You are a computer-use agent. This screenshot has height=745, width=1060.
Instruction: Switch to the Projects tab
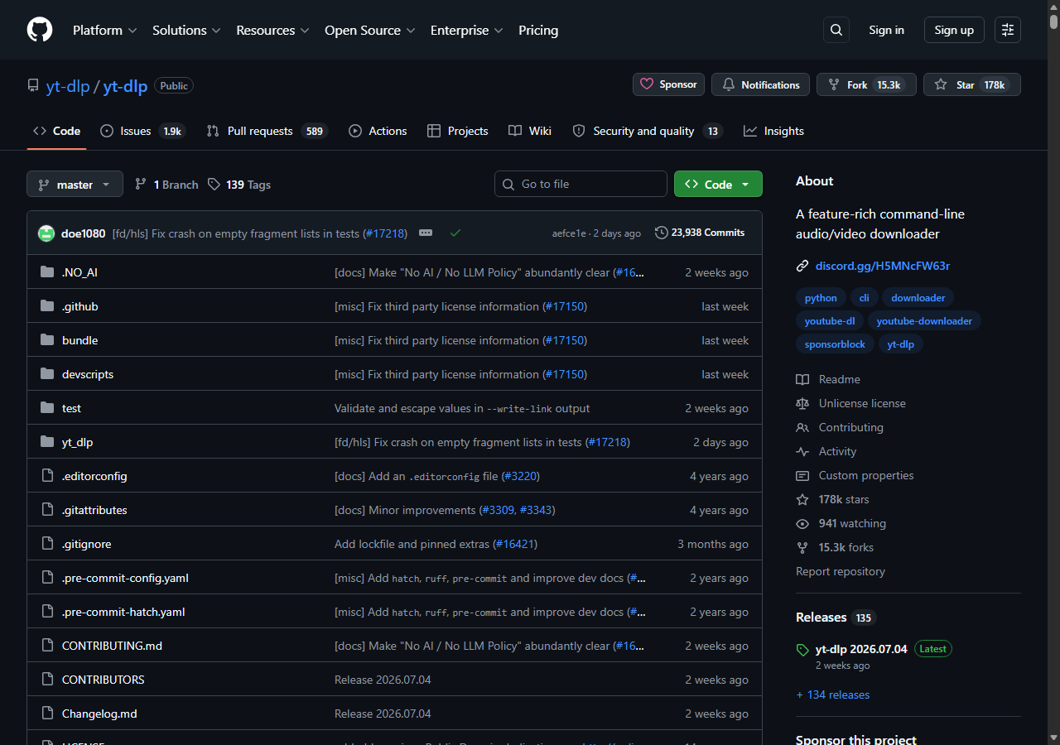(457, 131)
